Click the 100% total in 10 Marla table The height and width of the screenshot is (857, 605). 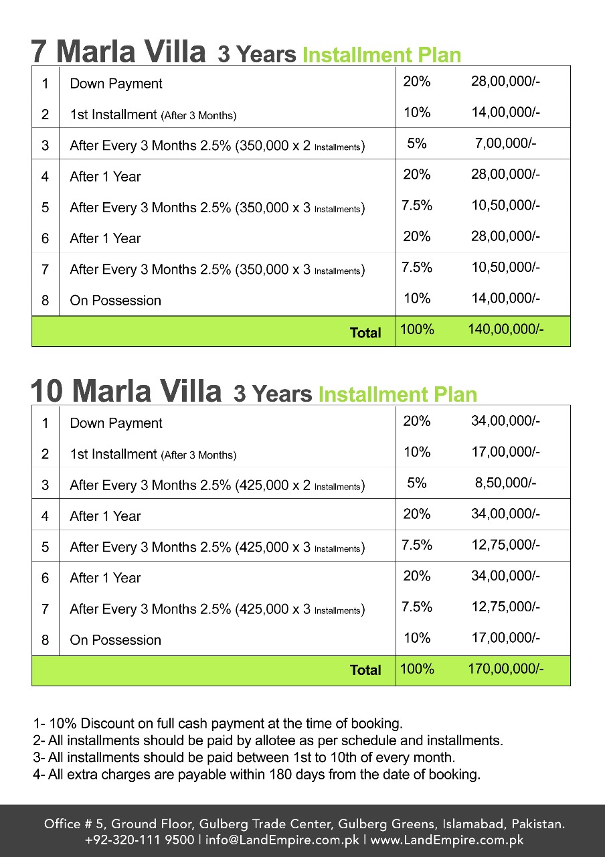point(417,668)
